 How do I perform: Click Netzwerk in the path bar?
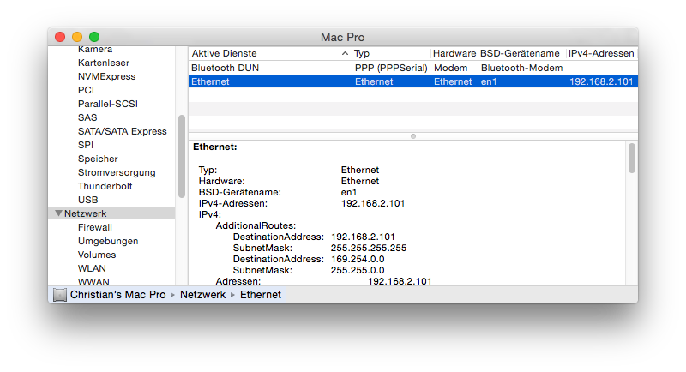[203, 295]
